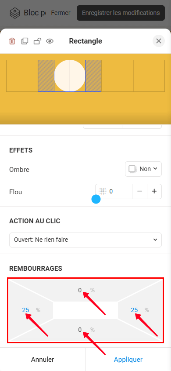Open the Ombre shadow dropdown
Screen dimensions: 171x371
point(143,169)
